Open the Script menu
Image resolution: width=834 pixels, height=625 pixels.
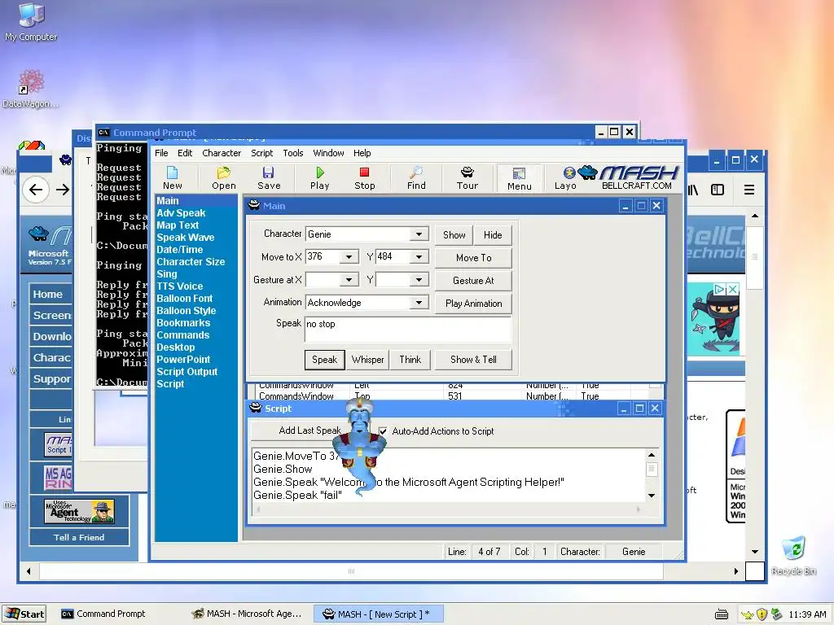click(261, 153)
